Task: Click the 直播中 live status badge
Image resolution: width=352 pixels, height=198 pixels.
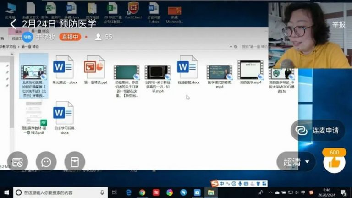Action: click(70, 37)
